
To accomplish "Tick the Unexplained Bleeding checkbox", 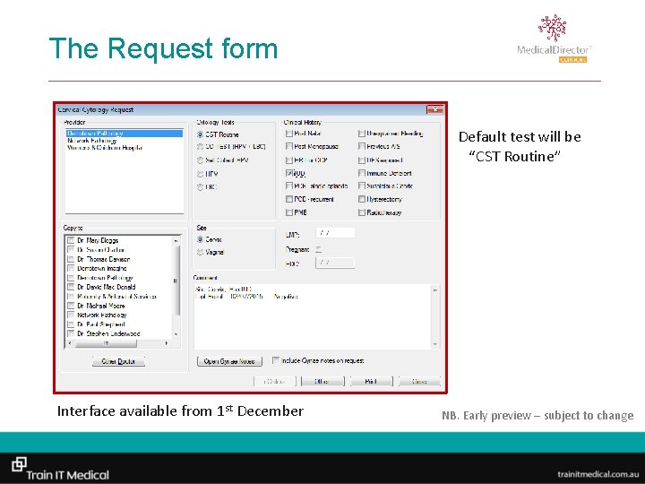I will 362,134.
